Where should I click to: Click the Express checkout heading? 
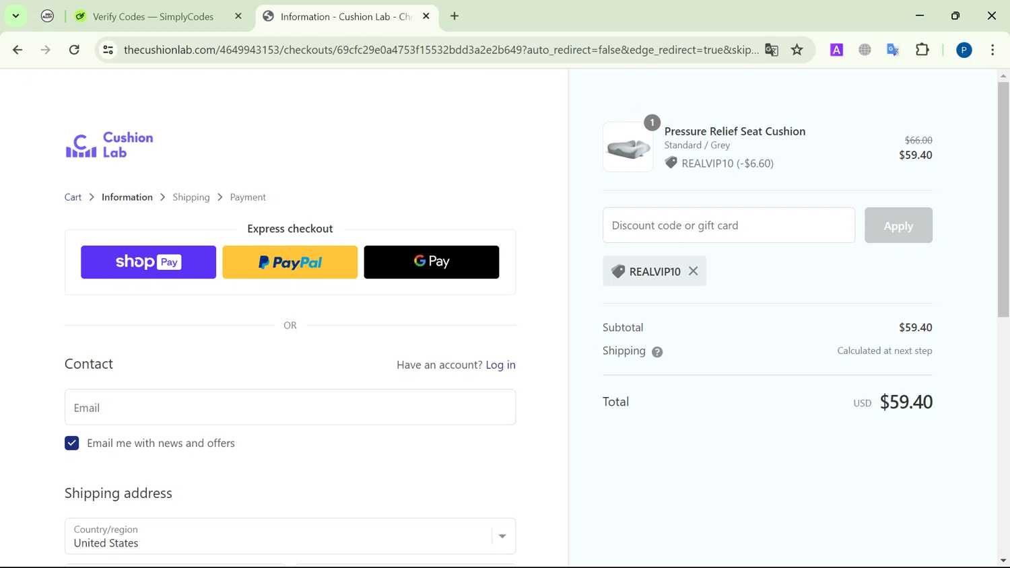point(290,229)
